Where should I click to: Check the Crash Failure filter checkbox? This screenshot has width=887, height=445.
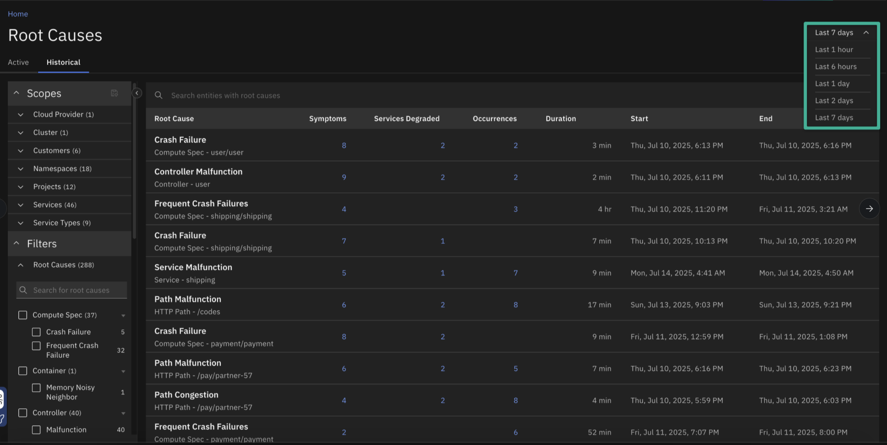pyautogui.click(x=36, y=332)
